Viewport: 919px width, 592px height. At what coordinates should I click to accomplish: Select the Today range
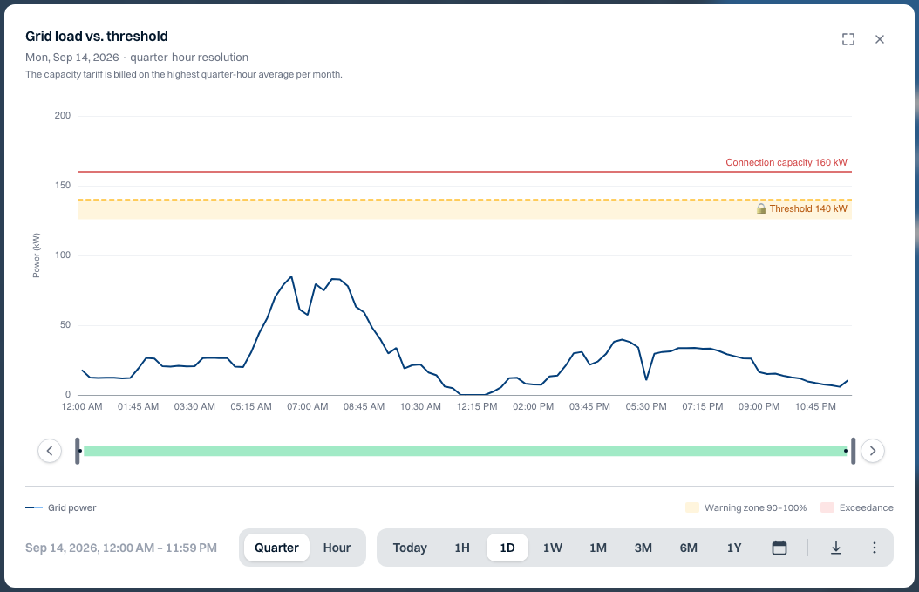coord(410,548)
